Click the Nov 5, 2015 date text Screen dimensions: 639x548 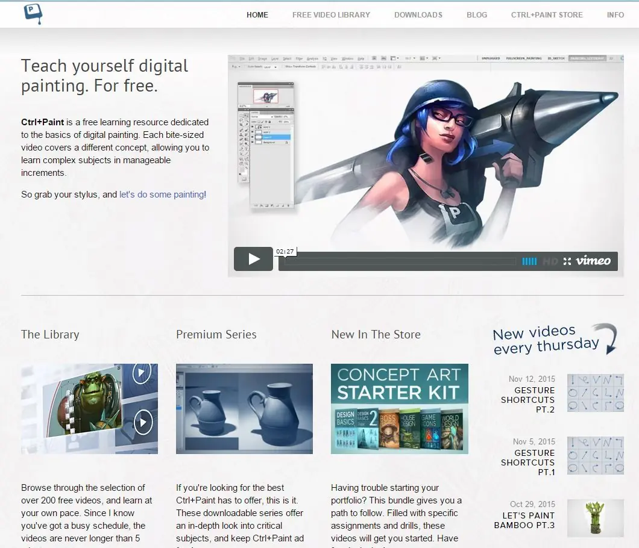[534, 442]
